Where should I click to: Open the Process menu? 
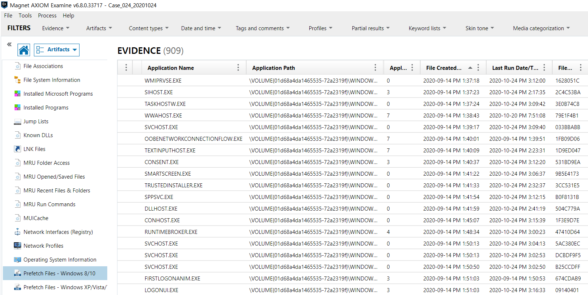(x=47, y=15)
